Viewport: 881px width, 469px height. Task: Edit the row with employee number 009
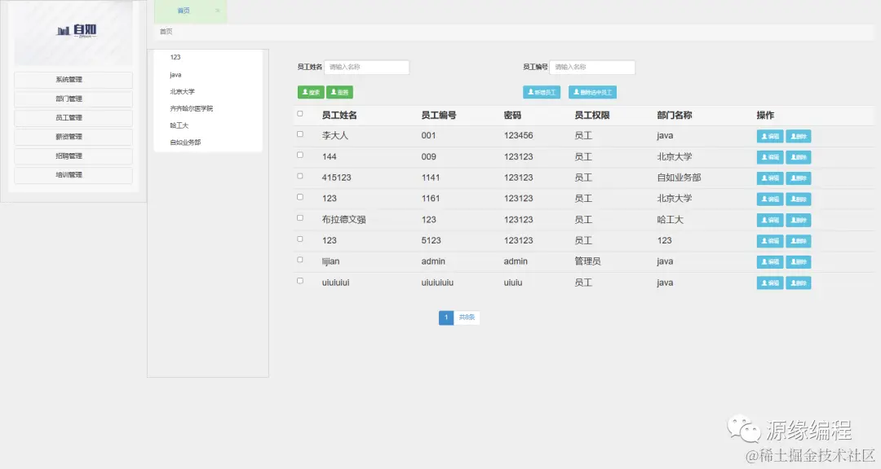click(x=770, y=157)
